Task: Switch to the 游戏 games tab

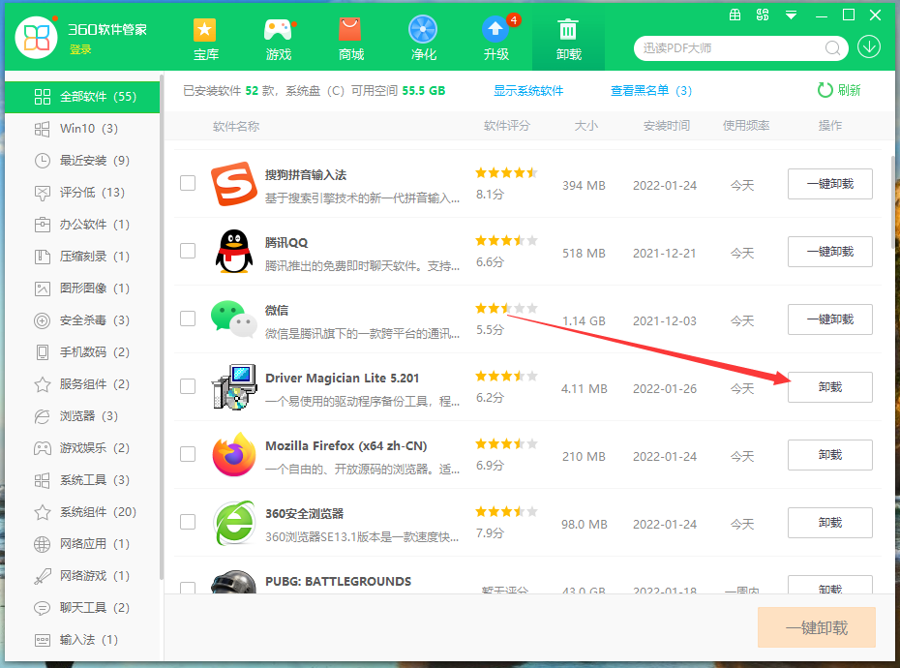Action: (279, 40)
